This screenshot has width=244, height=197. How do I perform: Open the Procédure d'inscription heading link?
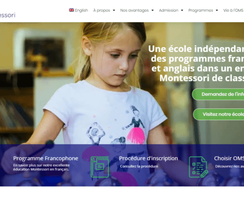tap(148, 158)
